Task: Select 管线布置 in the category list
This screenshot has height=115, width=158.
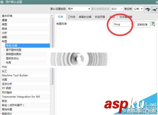Action: (26, 109)
